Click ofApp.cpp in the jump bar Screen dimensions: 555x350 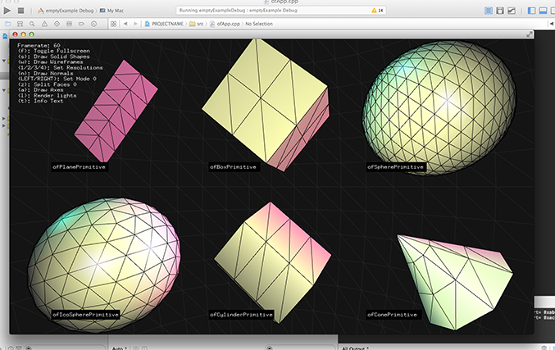227,24
